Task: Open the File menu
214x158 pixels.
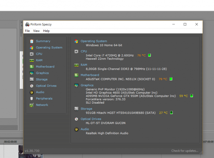Action: pos(27,31)
